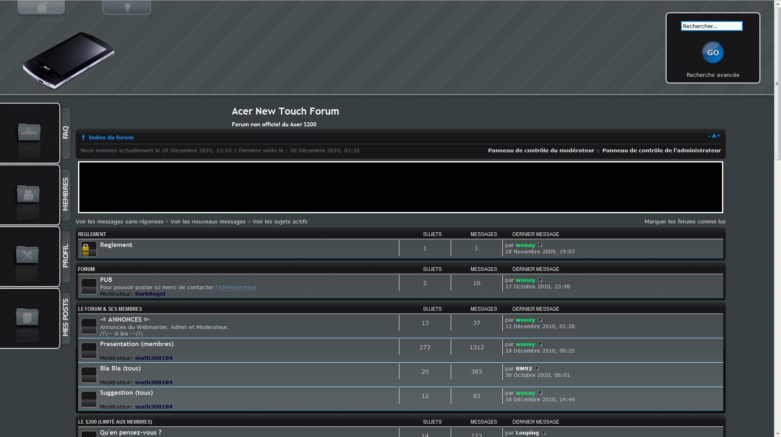Open the LE FORUM & SES MEMBRES category

pyautogui.click(x=110, y=309)
